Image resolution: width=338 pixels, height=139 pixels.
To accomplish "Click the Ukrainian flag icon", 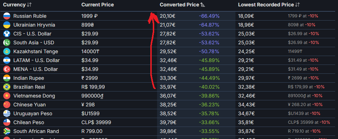I will tap(7, 25).
